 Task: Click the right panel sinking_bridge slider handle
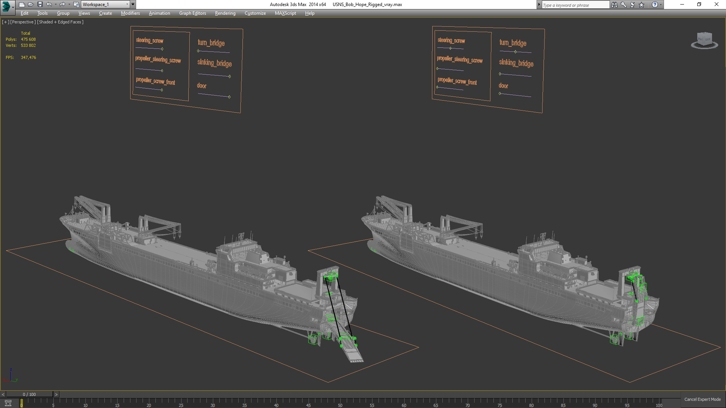coord(500,74)
